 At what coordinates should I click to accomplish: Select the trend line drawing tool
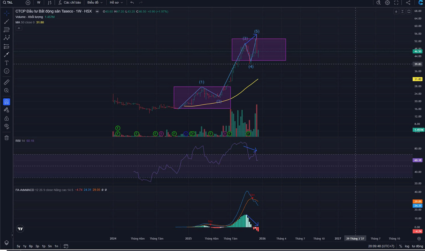click(x=6, y=22)
